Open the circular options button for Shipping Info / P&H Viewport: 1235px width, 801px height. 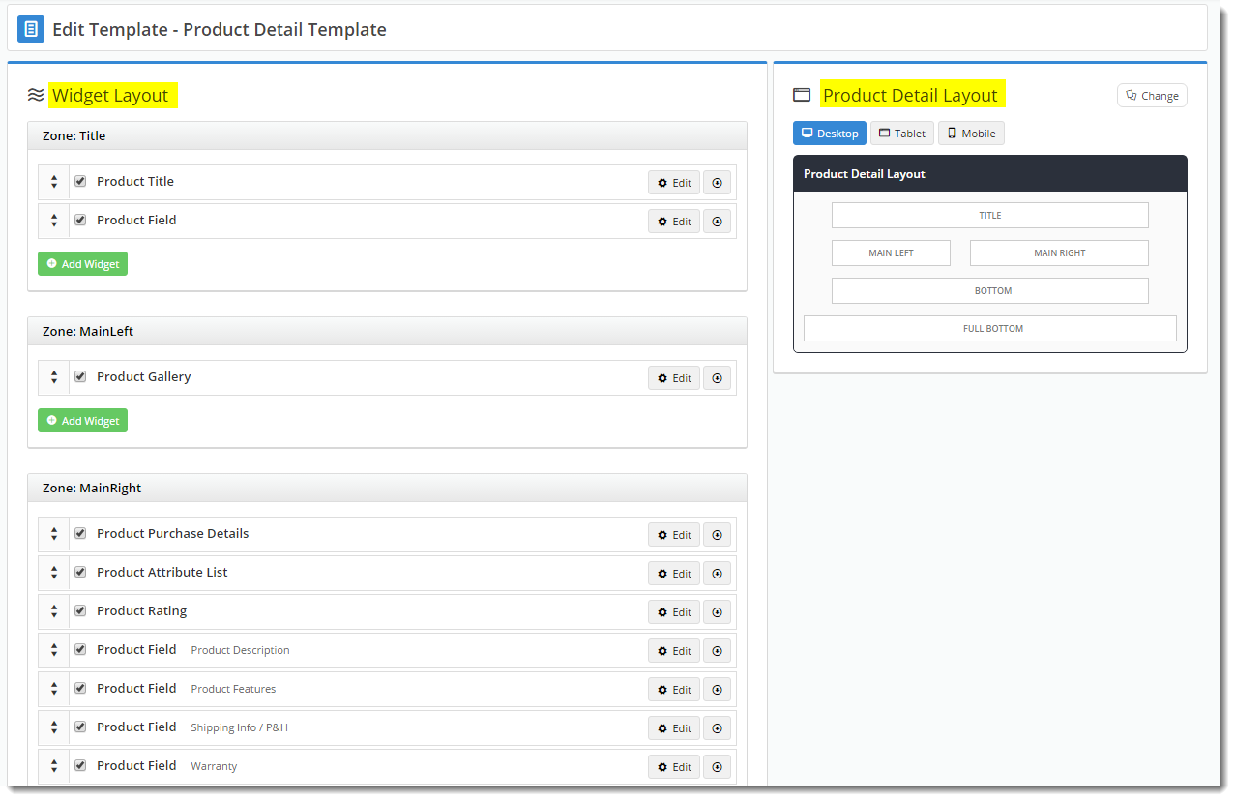coord(717,728)
